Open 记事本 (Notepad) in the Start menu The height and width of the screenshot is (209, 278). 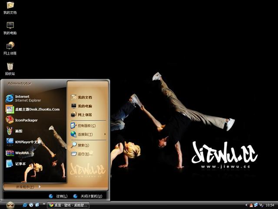20,164
